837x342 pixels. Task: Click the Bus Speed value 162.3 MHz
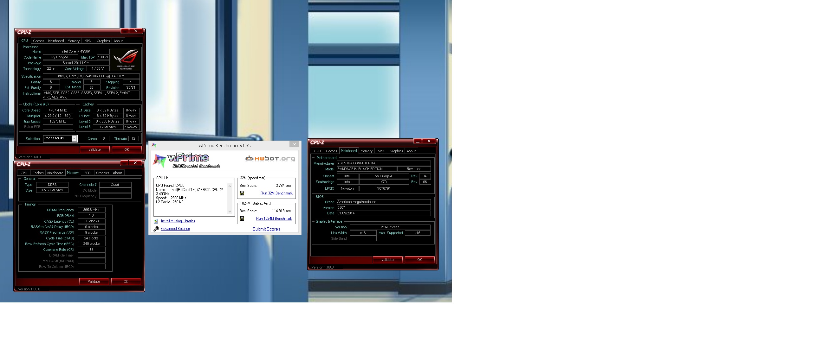click(x=58, y=122)
